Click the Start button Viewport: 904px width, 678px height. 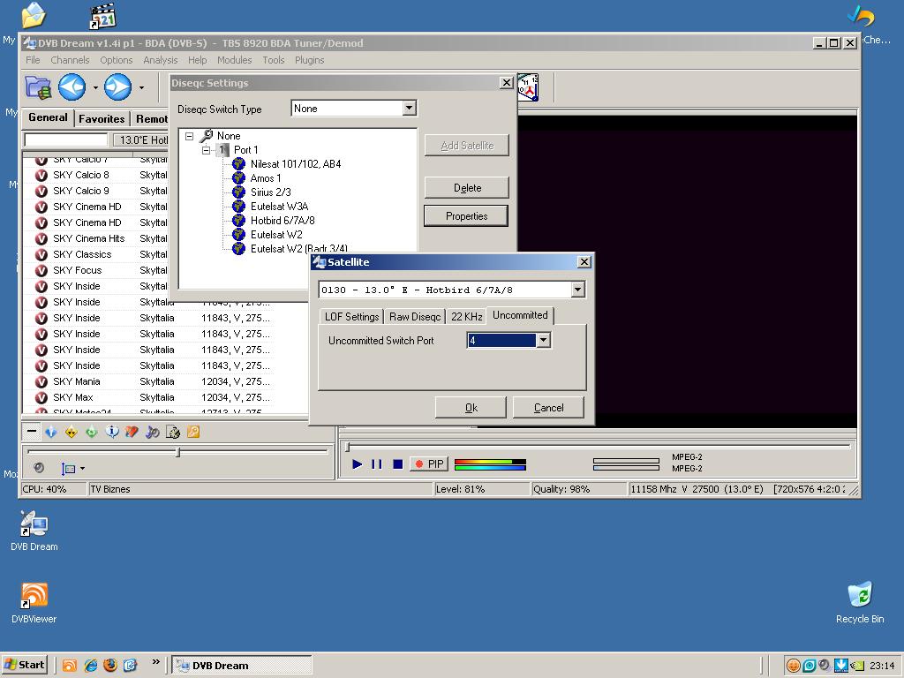pyautogui.click(x=25, y=666)
